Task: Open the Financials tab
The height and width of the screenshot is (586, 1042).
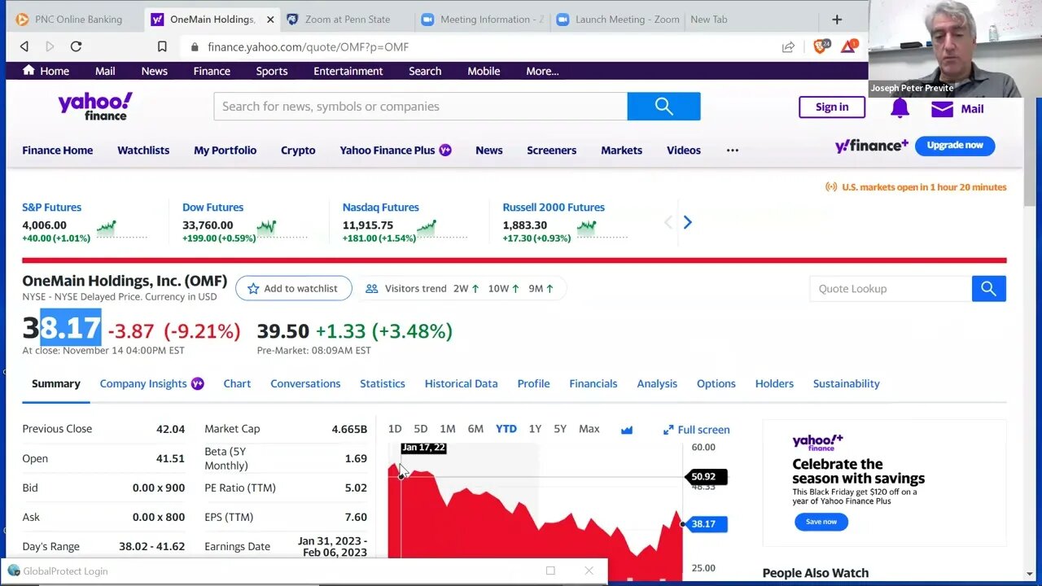Action: coord(593,383)
